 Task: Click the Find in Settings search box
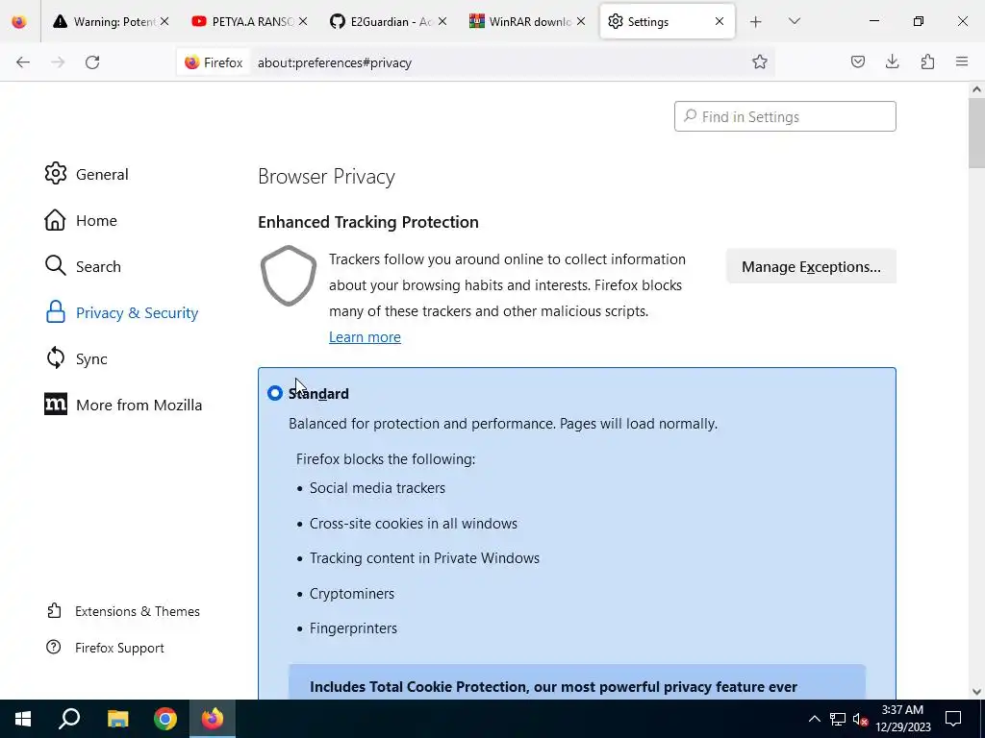785,116
